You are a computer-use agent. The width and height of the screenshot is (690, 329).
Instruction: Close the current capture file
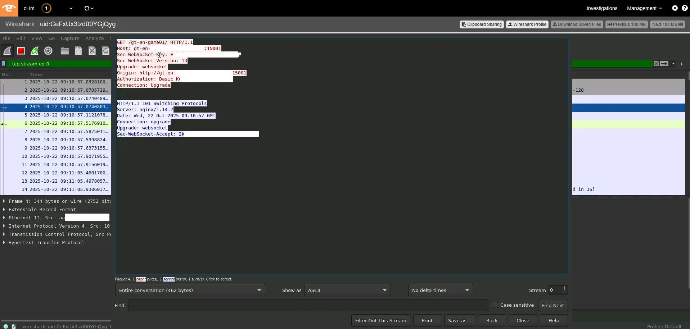click(92, 51)
